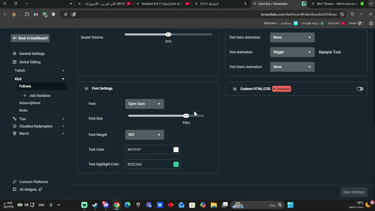Open a new browser tab

click(71, 4)
